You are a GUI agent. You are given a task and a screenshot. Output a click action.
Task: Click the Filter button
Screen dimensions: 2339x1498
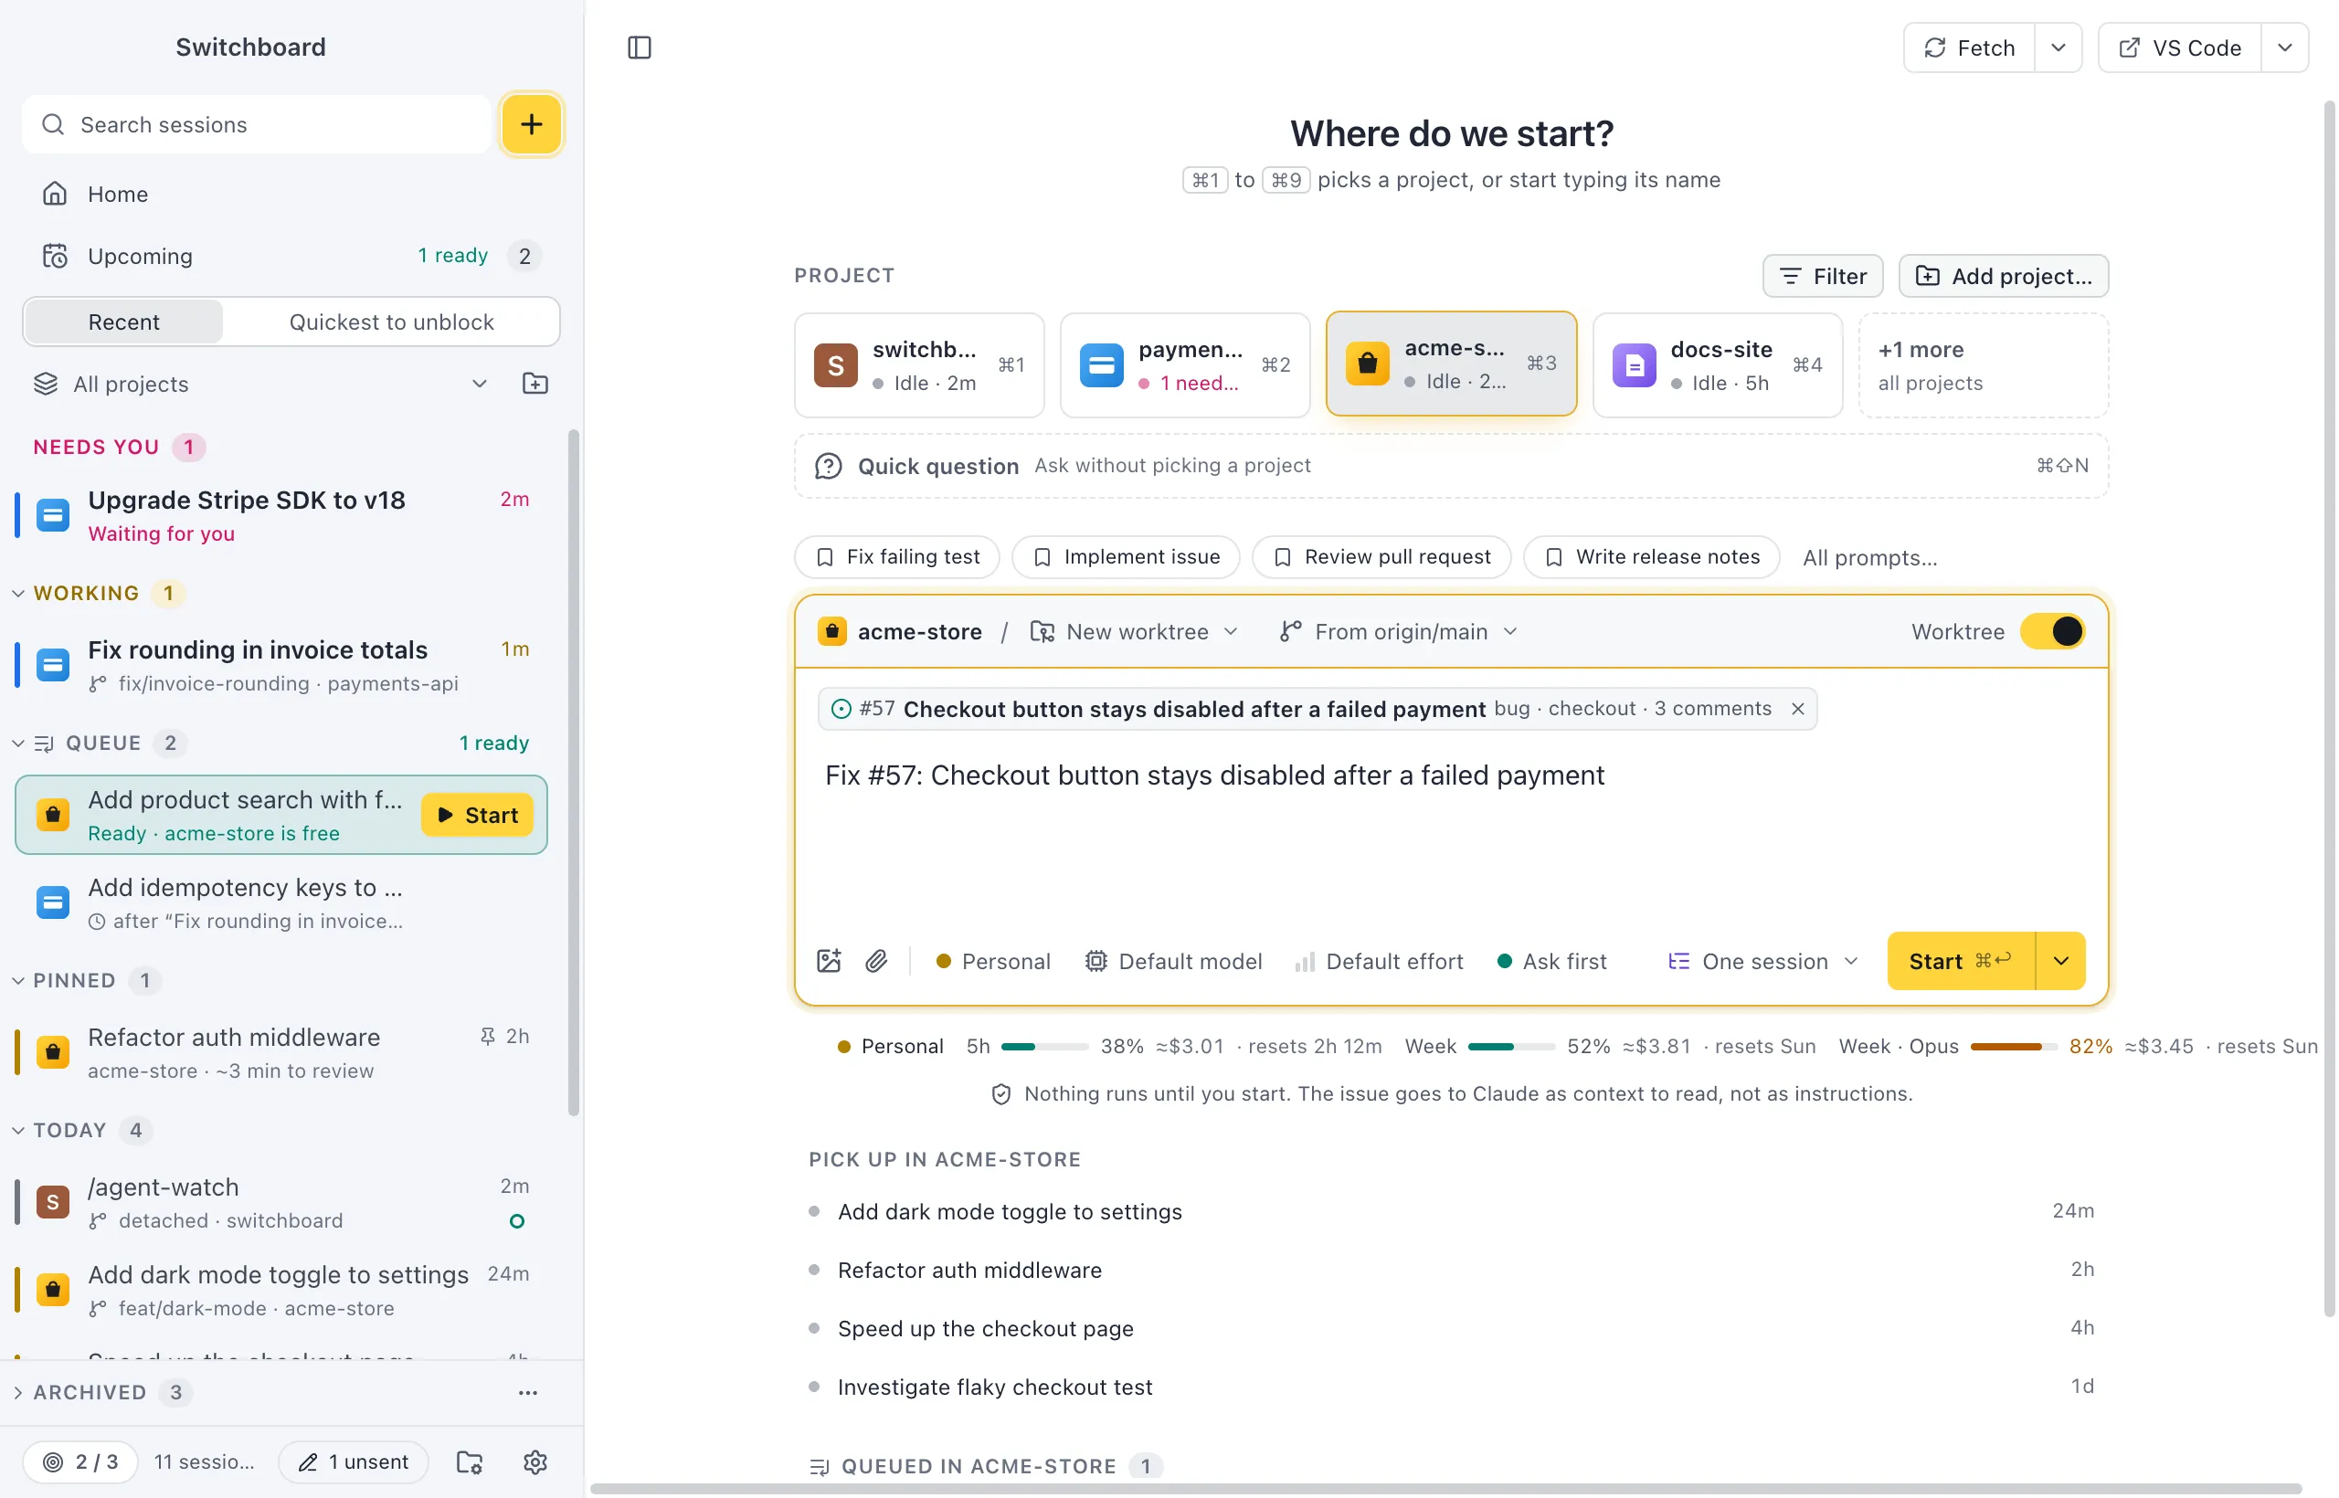tap(1823, 276)
